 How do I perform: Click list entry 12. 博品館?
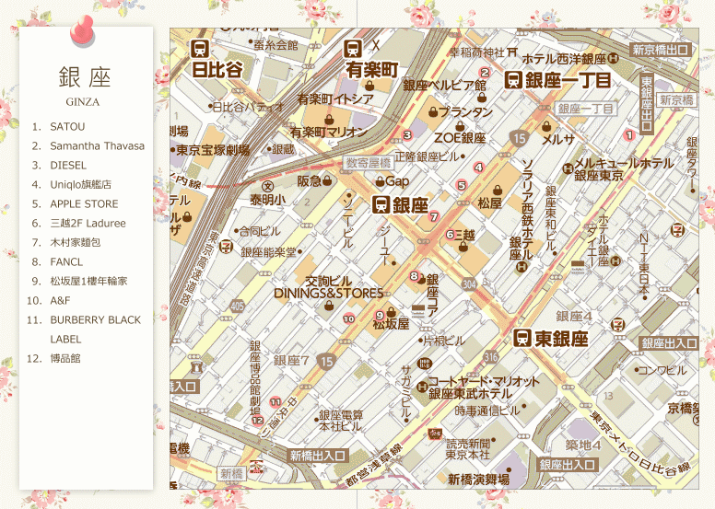pos(53,359)
